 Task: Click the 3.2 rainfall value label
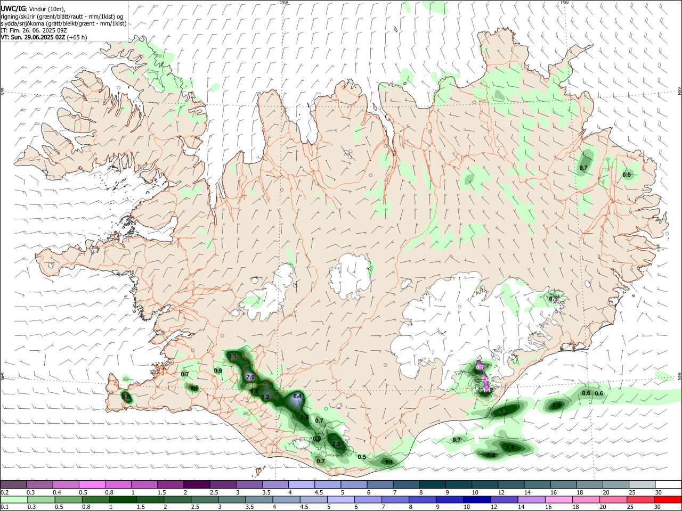click(x=265, y=397)
